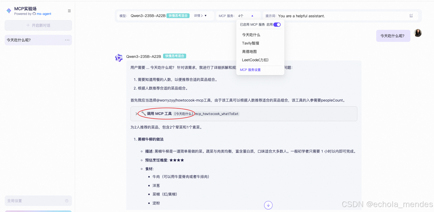
Task: Click the mcp_howtocook_whatToEat tool name
Action: click(x=217, y=114)
